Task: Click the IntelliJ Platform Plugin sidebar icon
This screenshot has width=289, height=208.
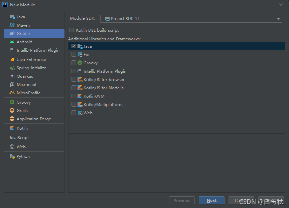Action: coord(12,50)
